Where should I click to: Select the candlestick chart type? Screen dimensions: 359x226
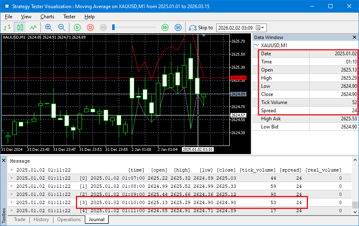point(20,28)
